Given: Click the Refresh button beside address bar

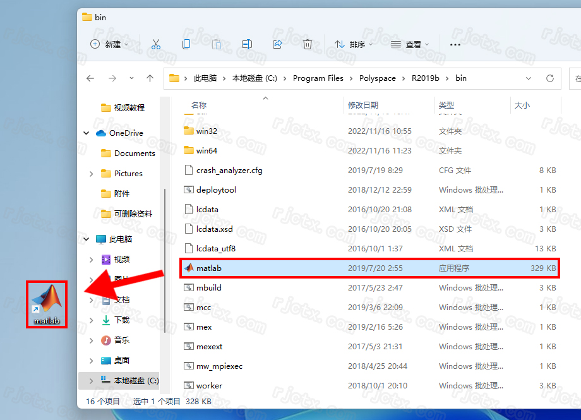Looking at the screenshot, I should coord(550,78).
